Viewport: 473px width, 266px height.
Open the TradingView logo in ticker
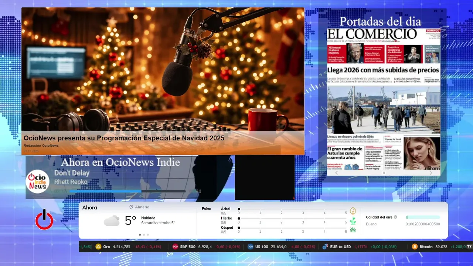click(469, 247)
